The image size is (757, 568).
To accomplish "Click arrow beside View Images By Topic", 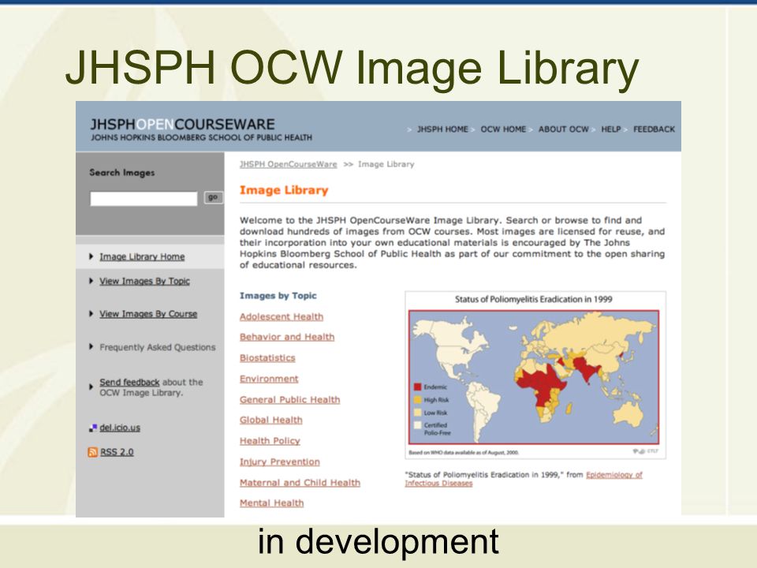I will tap(91, 281).
